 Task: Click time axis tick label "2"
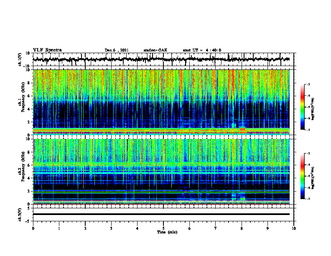pyautogui.click(x=85, y=228)
